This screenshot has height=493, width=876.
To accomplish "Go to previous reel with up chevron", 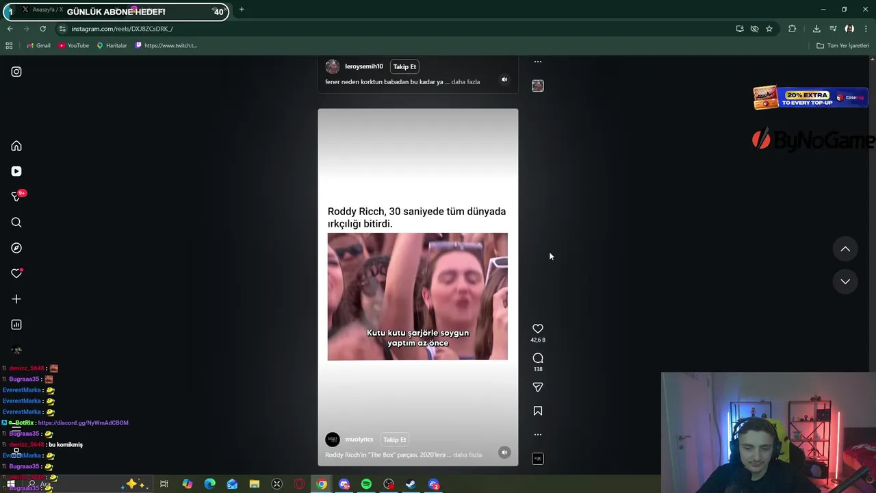I will tap(845, 249).
